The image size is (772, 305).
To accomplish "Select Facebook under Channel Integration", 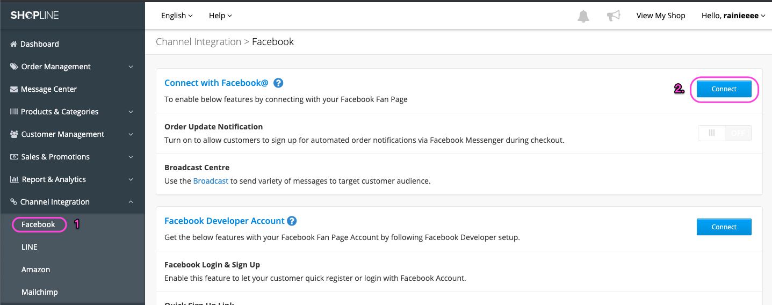I will (x=38, y=224).
